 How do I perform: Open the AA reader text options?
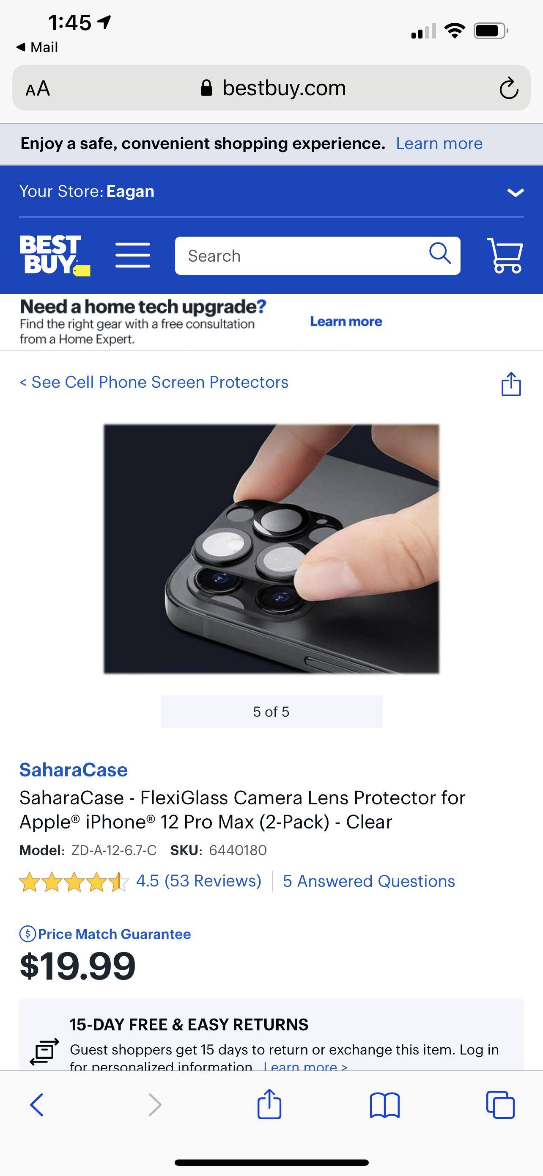click(x=37, y=88)
